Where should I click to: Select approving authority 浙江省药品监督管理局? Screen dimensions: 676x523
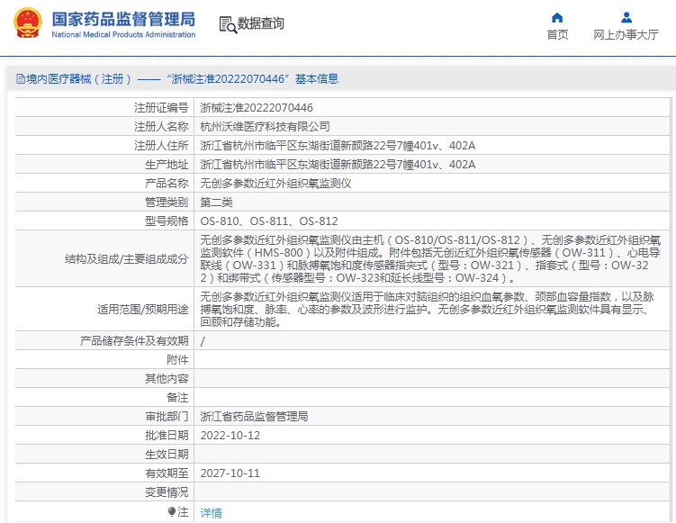[x=254, y=417]
